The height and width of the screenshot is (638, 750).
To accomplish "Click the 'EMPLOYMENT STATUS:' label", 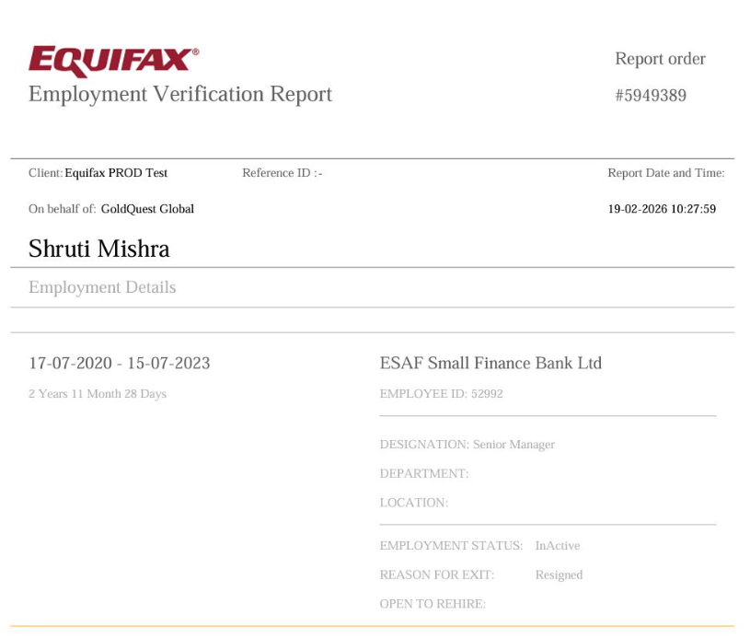I will tap(451, 546).
